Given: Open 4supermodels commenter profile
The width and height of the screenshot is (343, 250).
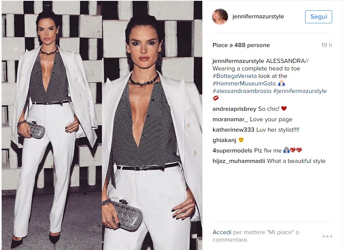Looking at the screenshot, I should click(x=232, y=150).
